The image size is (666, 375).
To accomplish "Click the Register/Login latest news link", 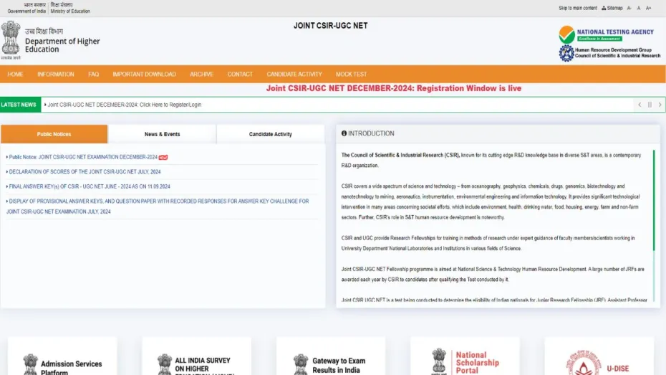I will (124, 105).
